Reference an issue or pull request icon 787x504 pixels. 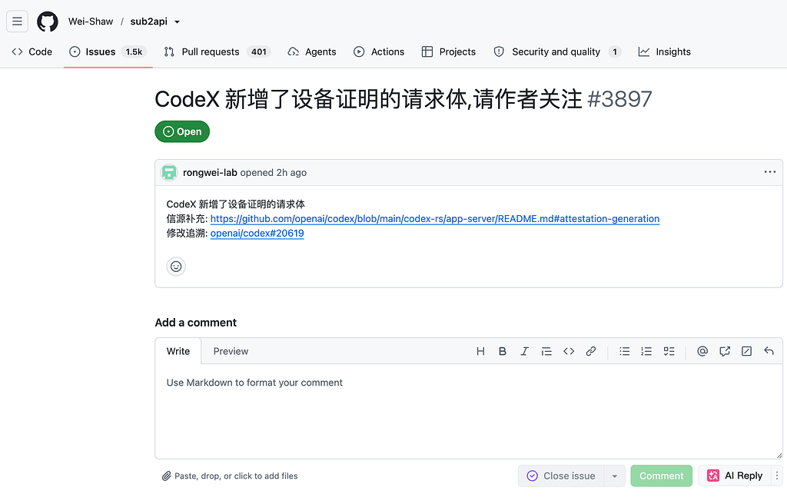click(x=725, y=351)
